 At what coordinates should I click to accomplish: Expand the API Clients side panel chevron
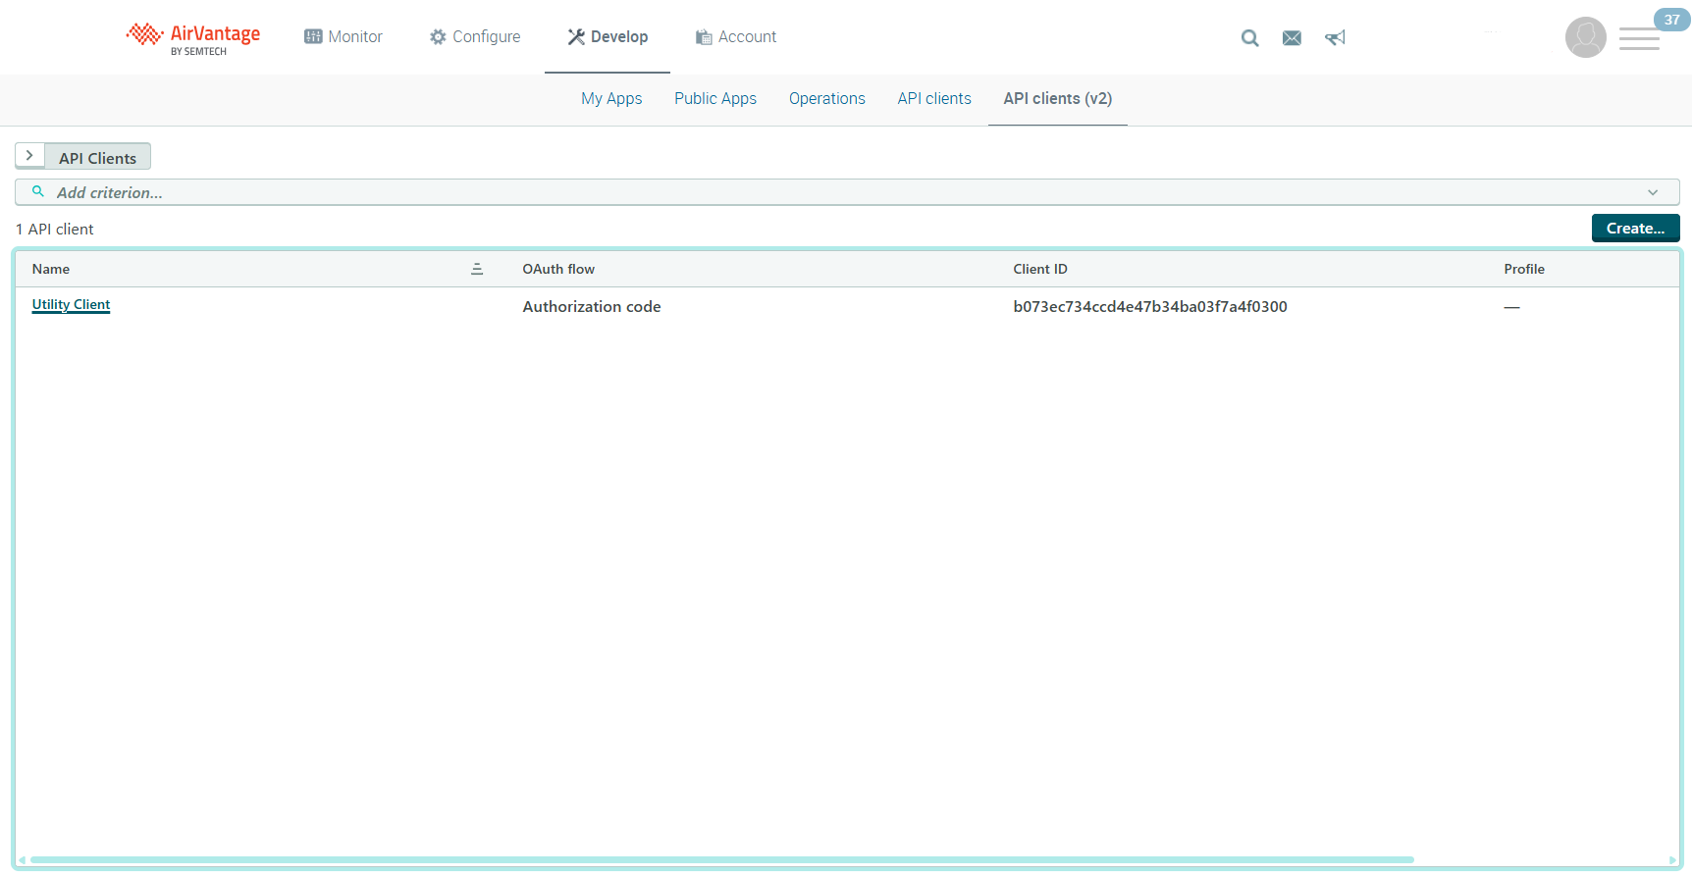[x=29, y=156]
